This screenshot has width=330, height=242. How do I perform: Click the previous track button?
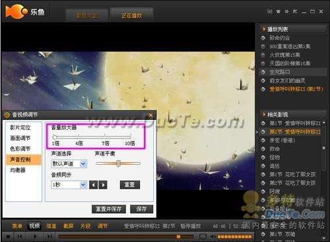pos(20,237)
